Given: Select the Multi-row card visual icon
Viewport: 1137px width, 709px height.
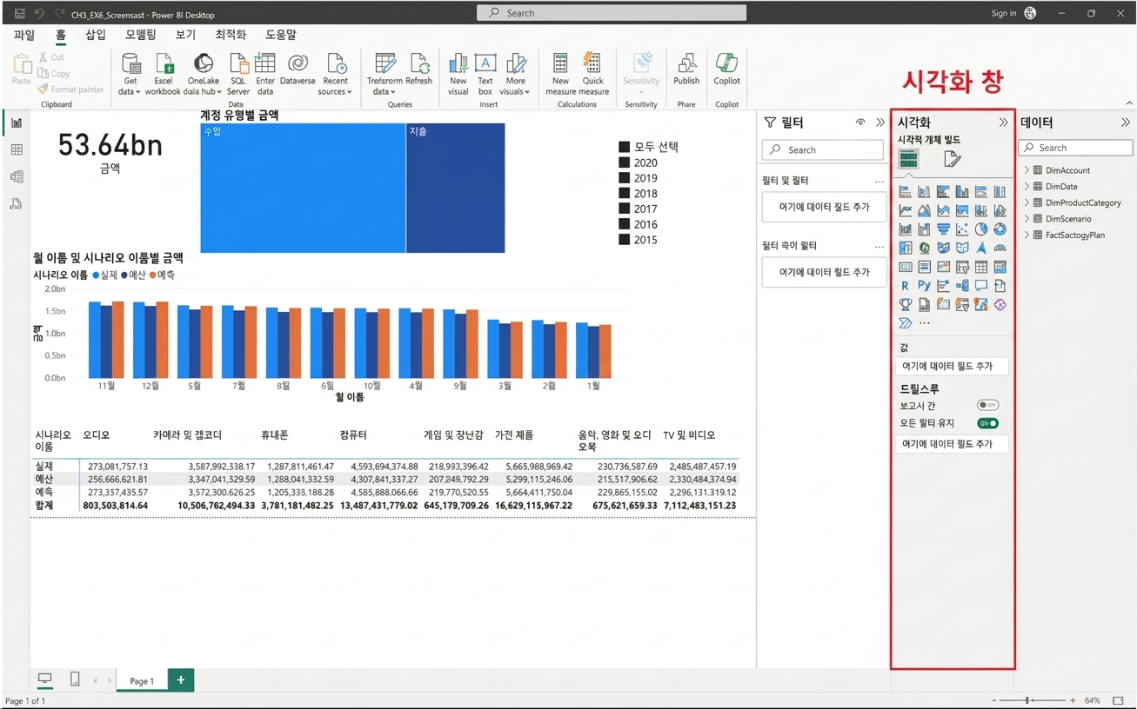Looking at the screenshot, I should (924, 267).
